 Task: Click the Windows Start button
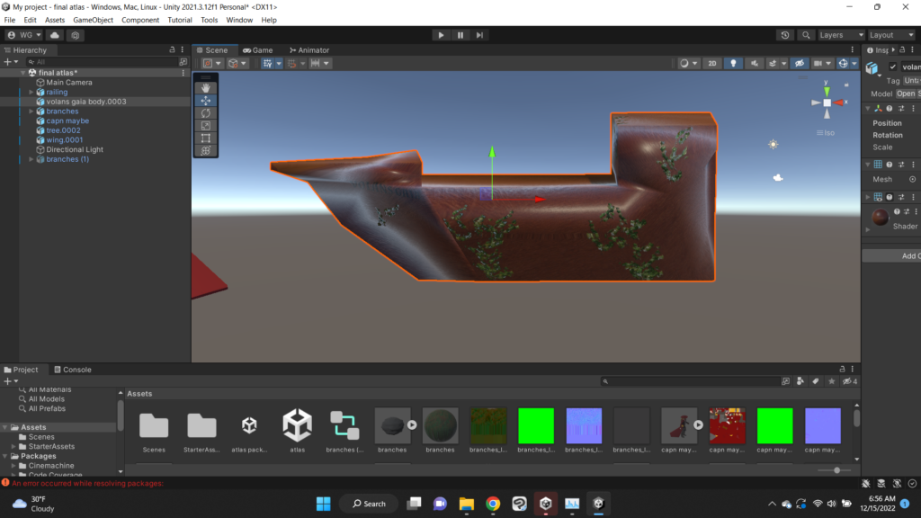(323, 504)
